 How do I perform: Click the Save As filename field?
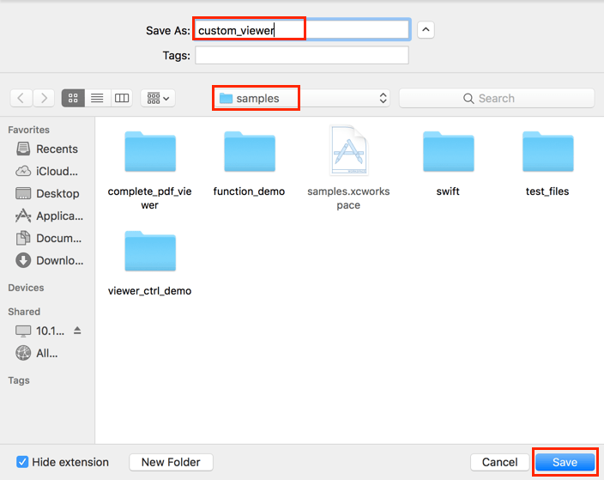point(302,30)
